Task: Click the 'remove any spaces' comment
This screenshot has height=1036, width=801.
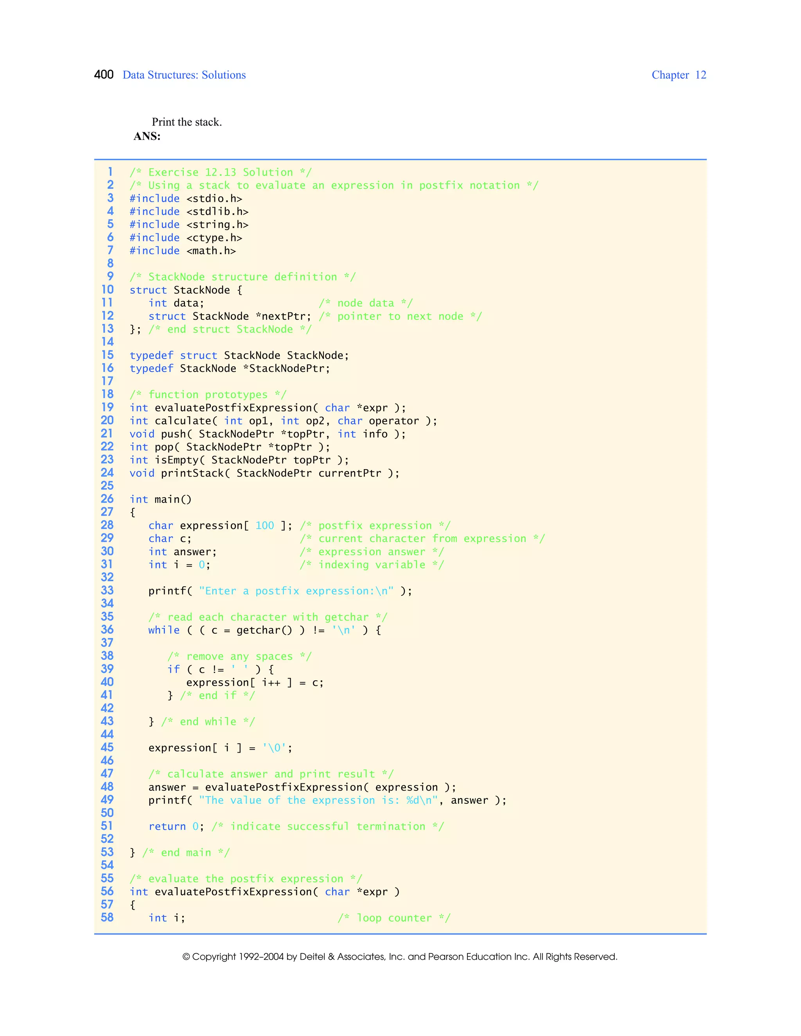Action: (x=240, y=656)
